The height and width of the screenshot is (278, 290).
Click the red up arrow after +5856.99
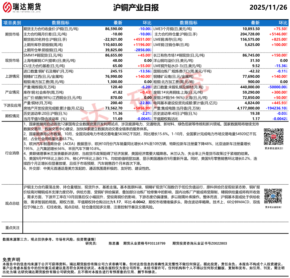click(x=152, y=108)
